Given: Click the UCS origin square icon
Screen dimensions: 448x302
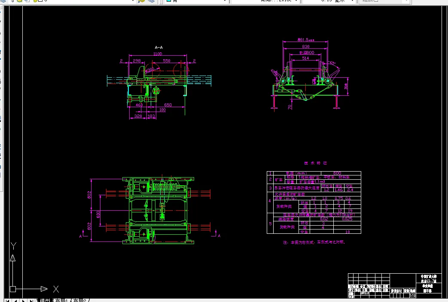Looking at the screenshot, I should tap(13, 289).
